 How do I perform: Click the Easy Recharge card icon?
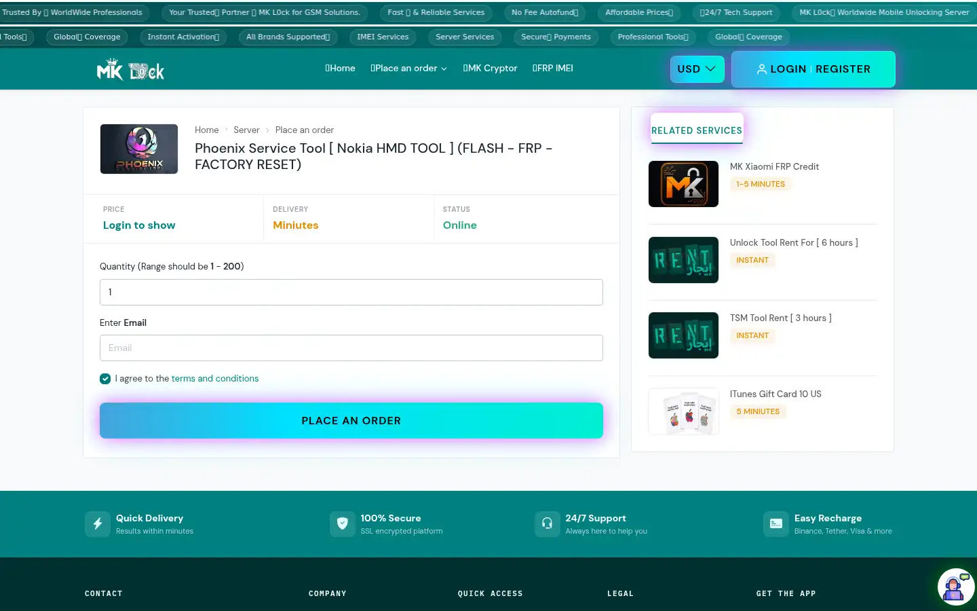tap(776, 523)
